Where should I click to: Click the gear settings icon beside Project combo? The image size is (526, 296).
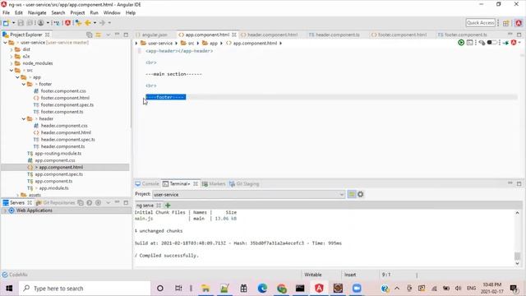(x=361, y=194)
